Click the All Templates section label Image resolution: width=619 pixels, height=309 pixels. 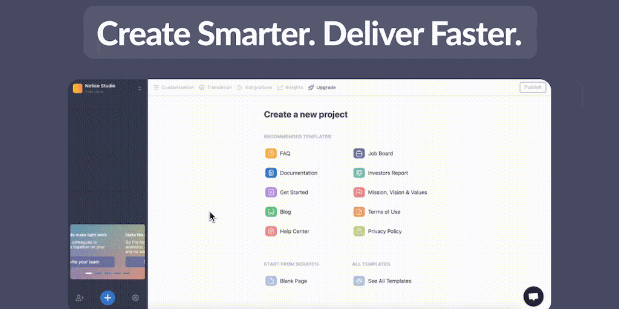pyautogui.click(x=371, y=264)
